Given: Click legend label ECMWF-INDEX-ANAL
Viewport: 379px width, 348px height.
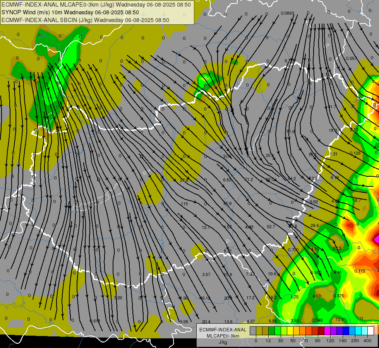Looking at the screenshot, I should (x=223, y=330).
